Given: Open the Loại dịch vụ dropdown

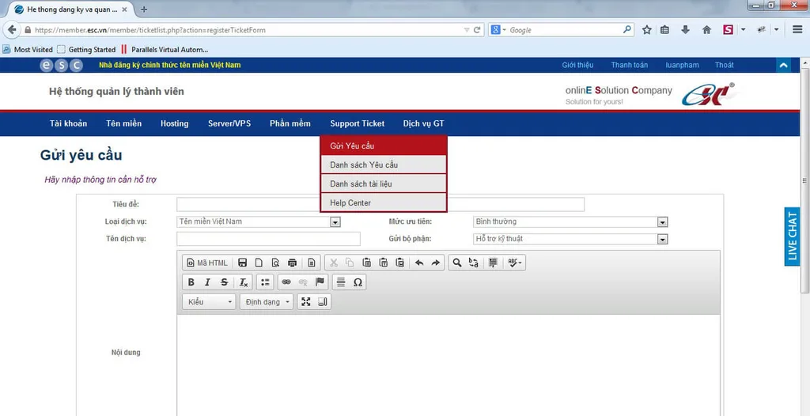Looking at the screenshot, I should (x=259, y=221).
